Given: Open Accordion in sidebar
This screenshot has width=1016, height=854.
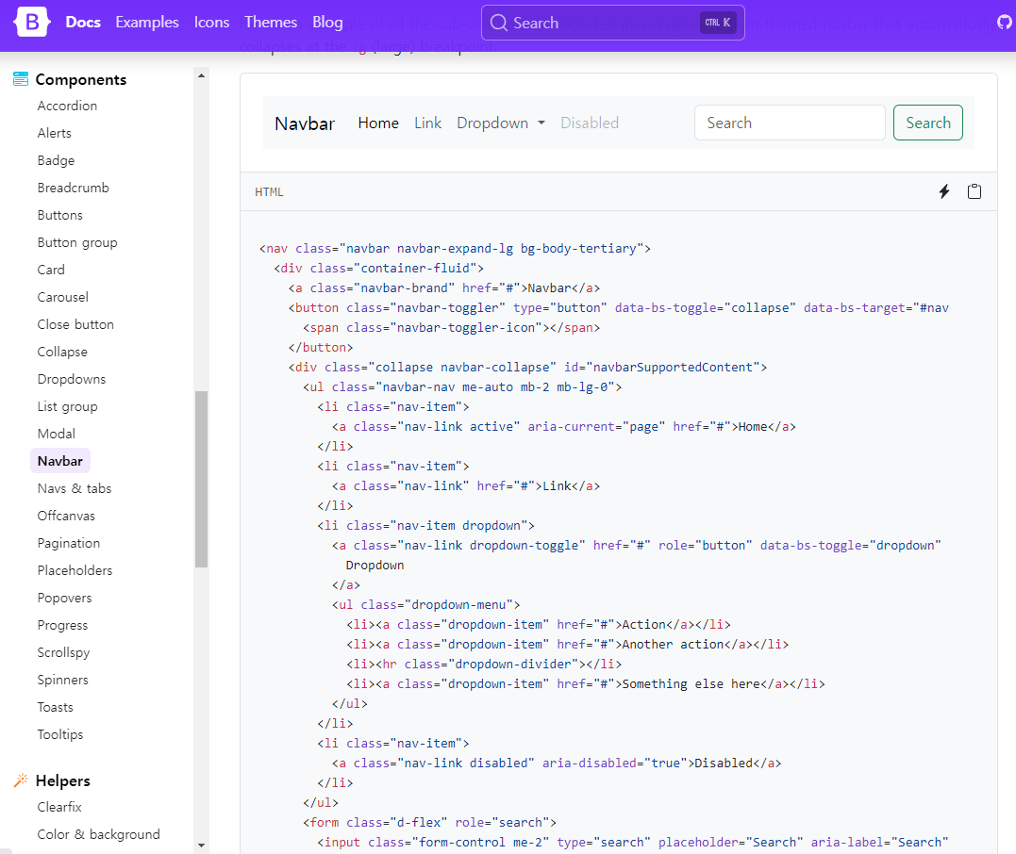Looking at the screenshot, I should [x=67, y=106].
